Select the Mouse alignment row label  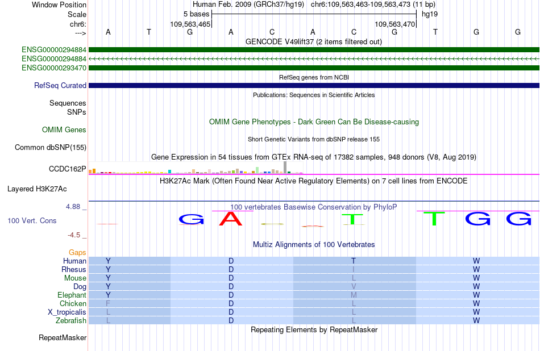coord(75,278)
